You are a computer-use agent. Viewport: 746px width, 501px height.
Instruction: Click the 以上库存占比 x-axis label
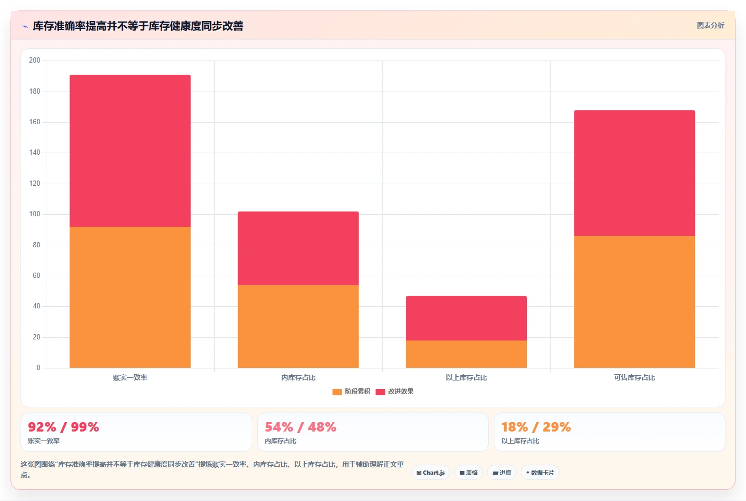pyautogui.click(x=466, y=378)
